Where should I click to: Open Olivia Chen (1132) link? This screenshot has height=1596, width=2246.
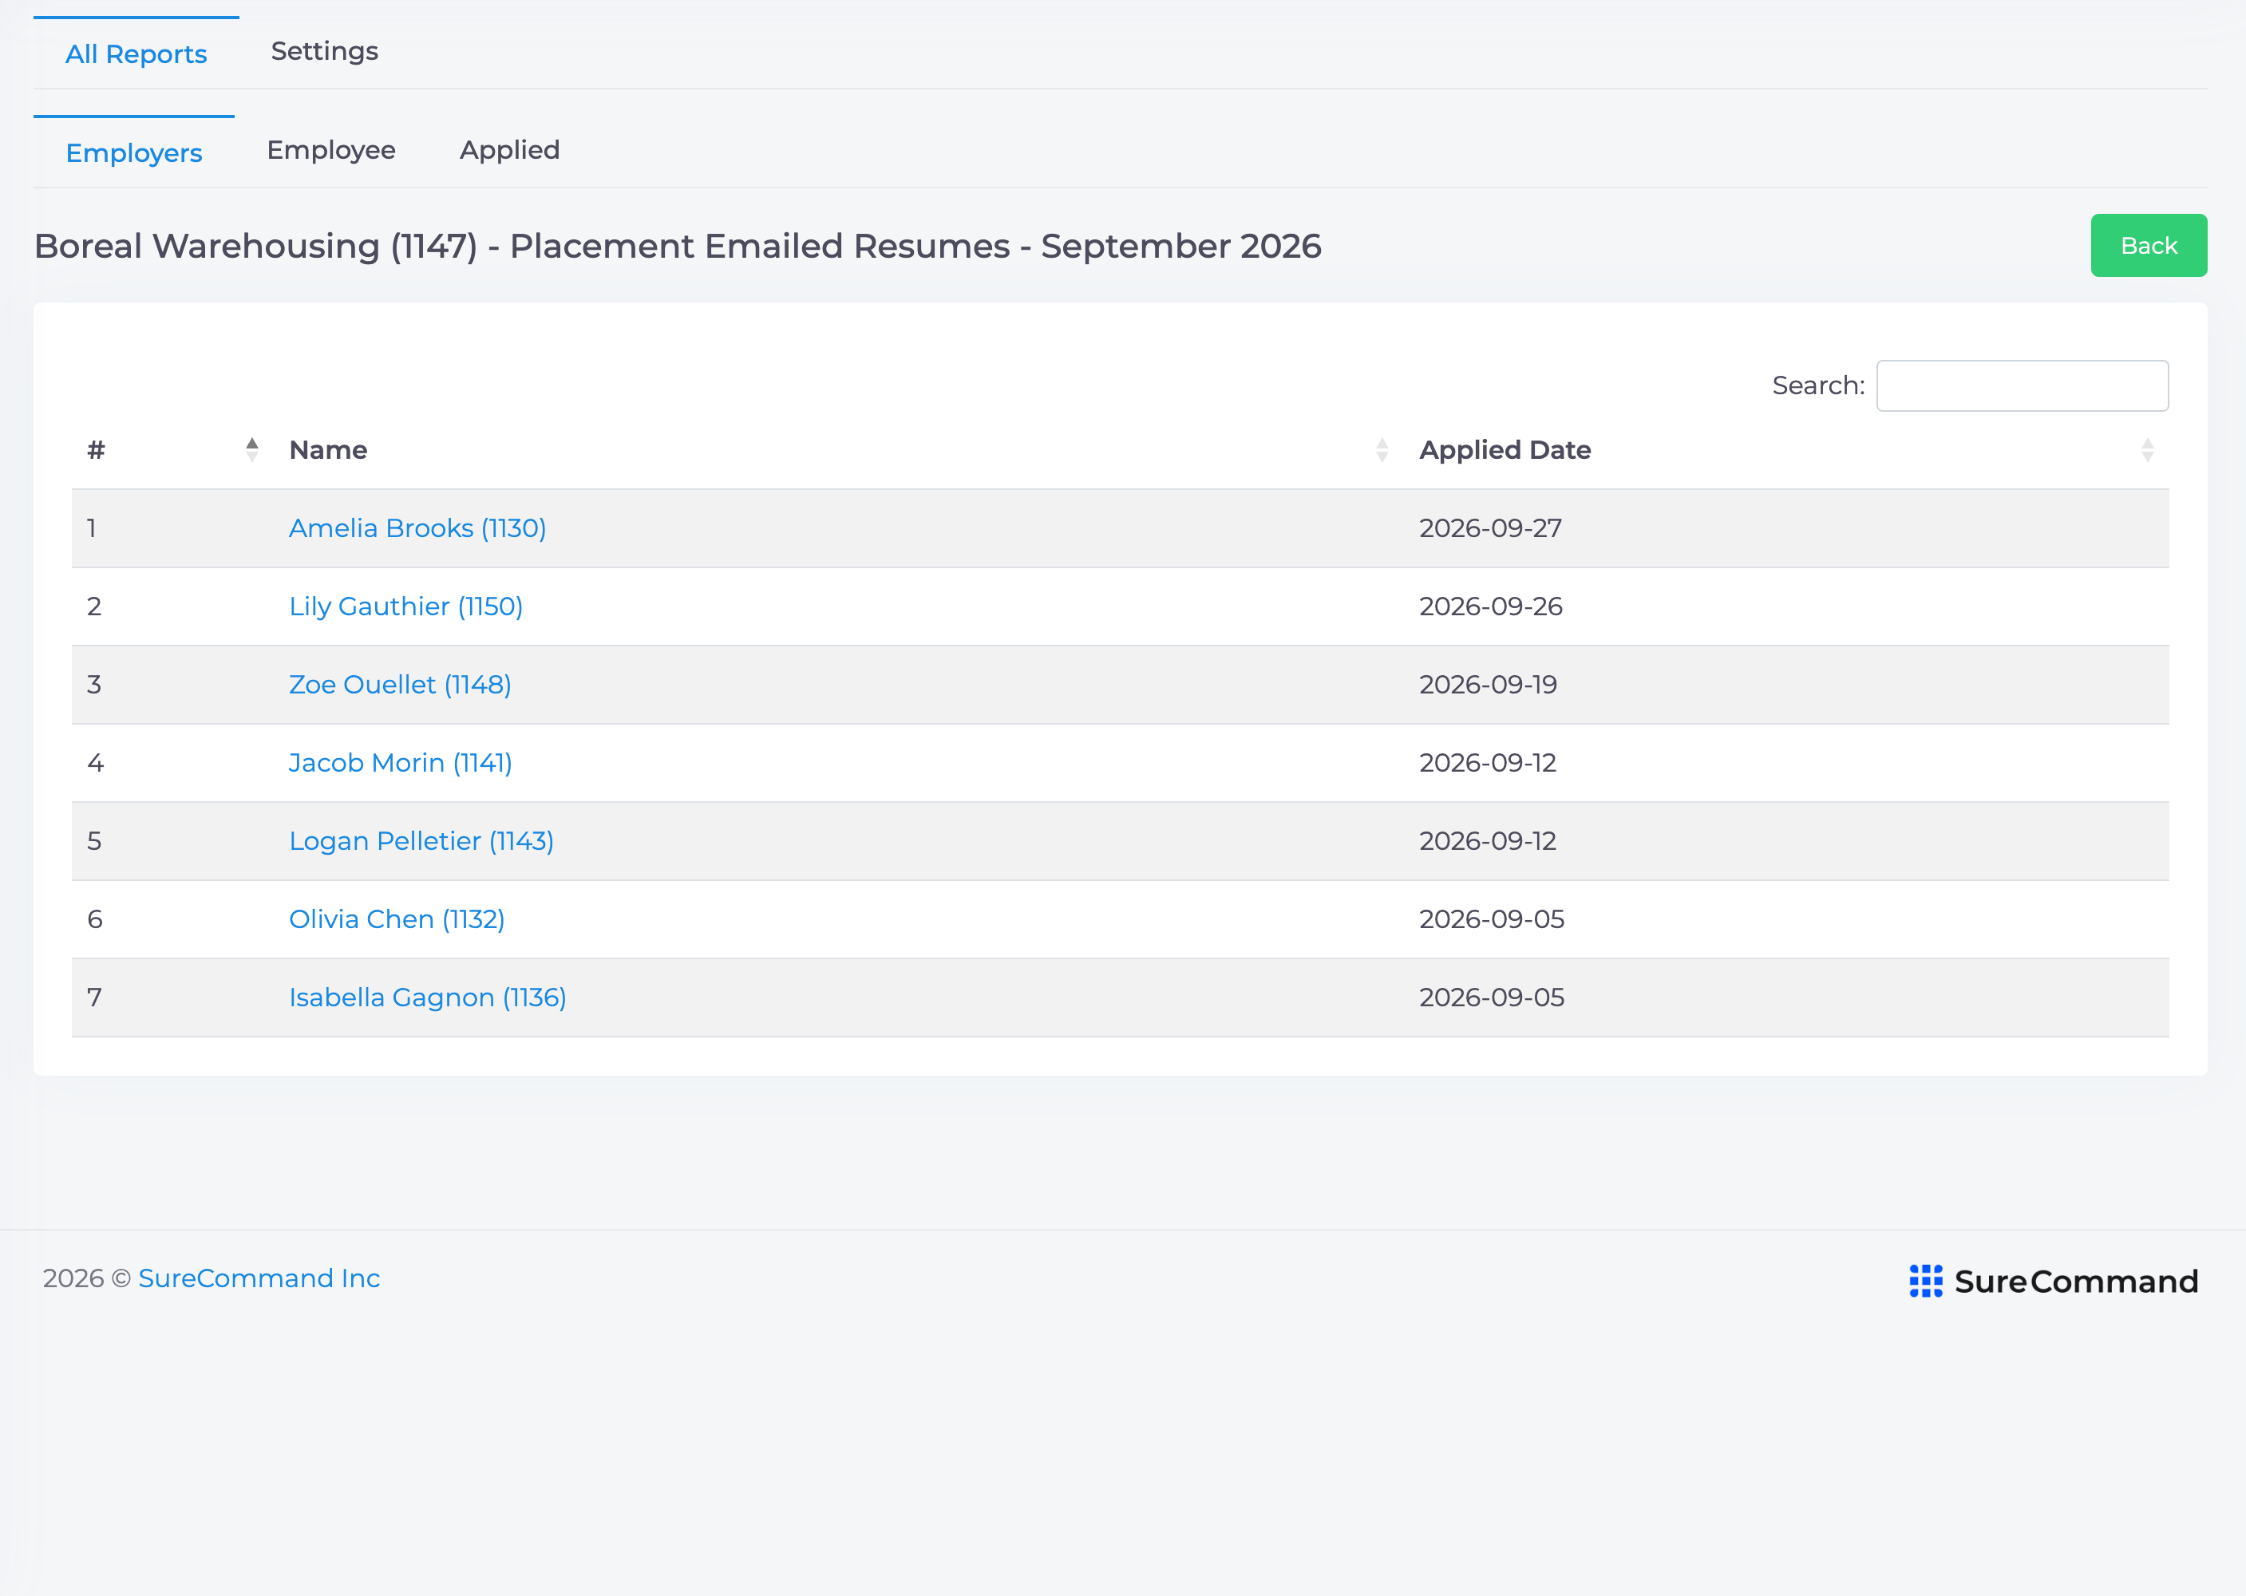point(397,918)
